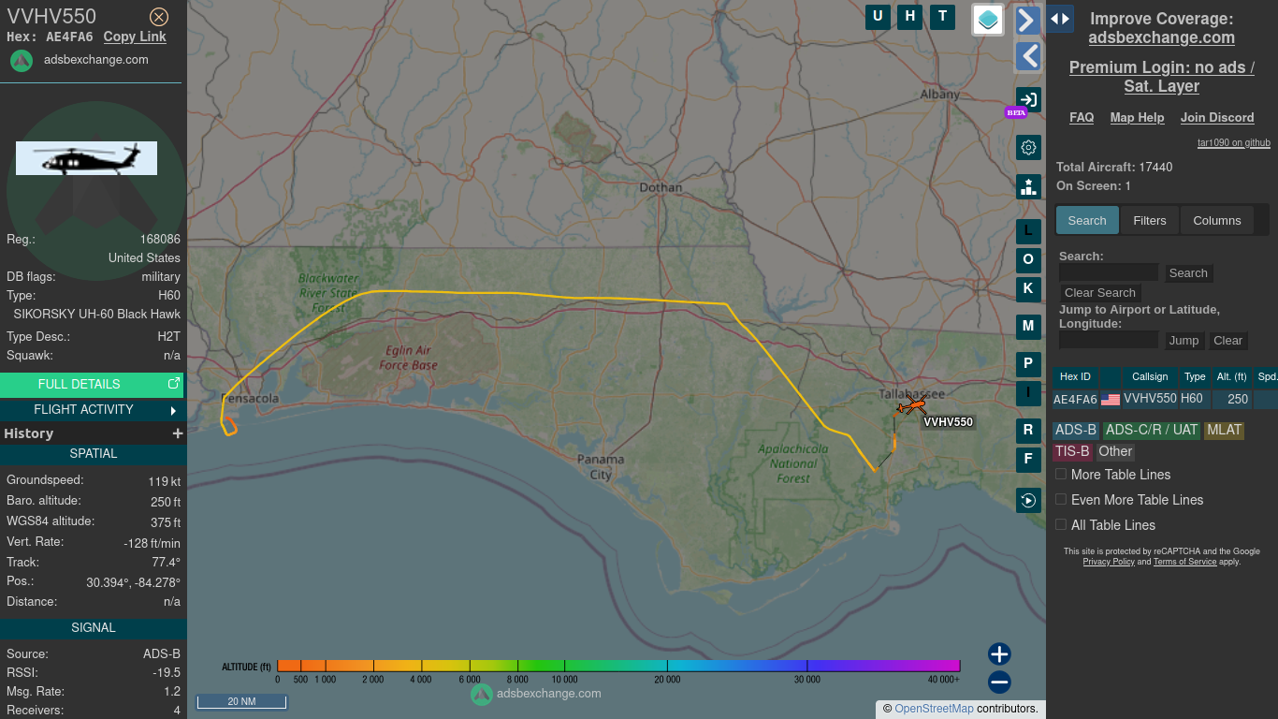Toggle the R map button
1278x719 pixels.
coord(1028,431)
